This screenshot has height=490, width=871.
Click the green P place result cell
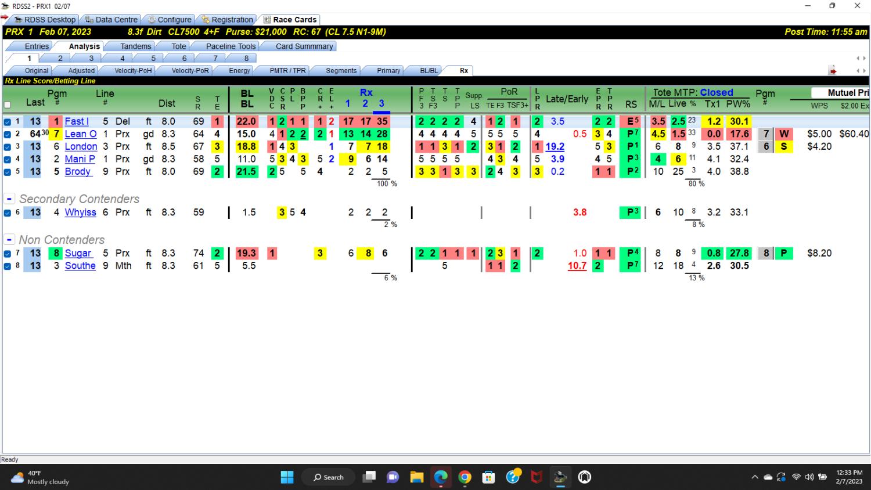pyautogui.click(x=784, y=253)
